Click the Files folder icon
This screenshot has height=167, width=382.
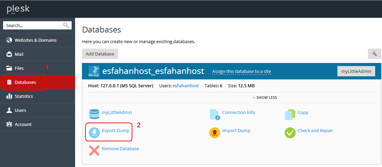tap(9, 68)
